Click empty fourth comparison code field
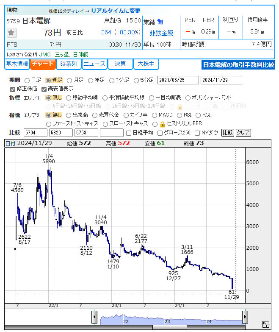Image resolution: width=279 pixels, height=332 pixels. (x=112, y=133)
